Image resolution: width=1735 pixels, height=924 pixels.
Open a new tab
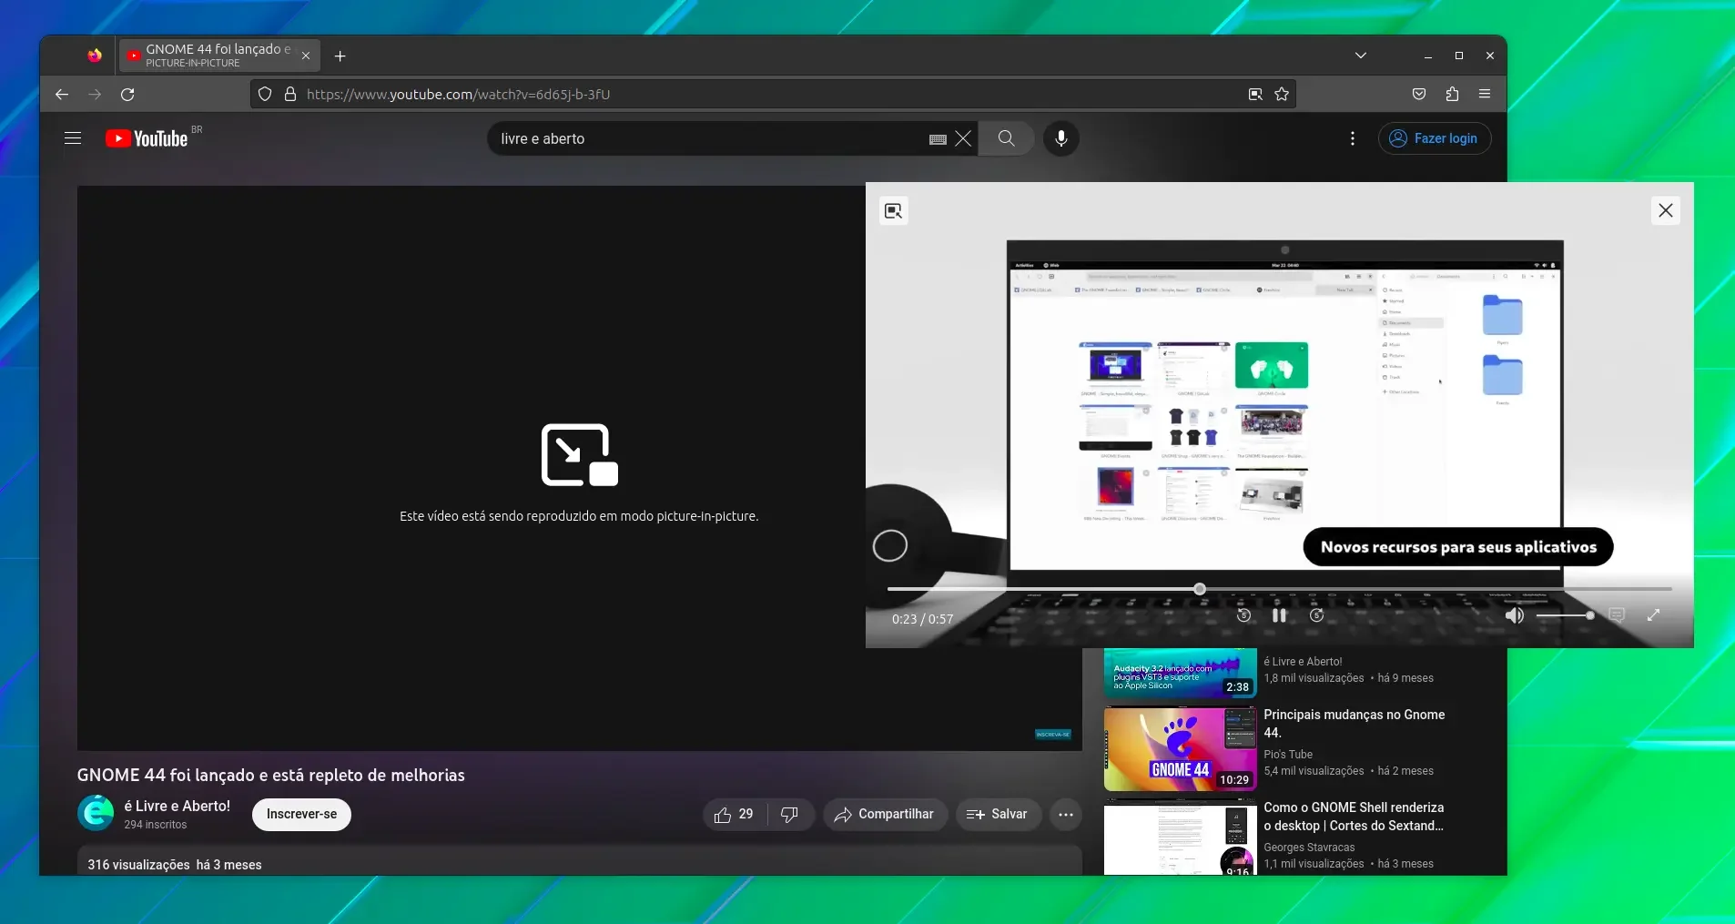[x=340, y=56]
